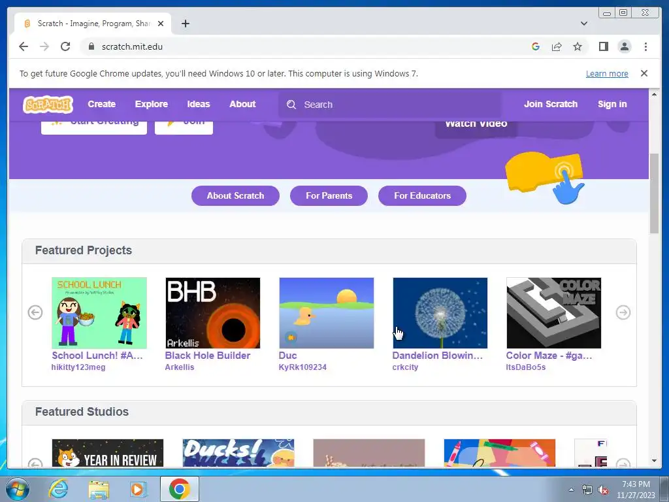Click the Black Hole Builder thumbnail
Image resolution: width=669 pixels, height=502 pixels.
coord(212,313)
